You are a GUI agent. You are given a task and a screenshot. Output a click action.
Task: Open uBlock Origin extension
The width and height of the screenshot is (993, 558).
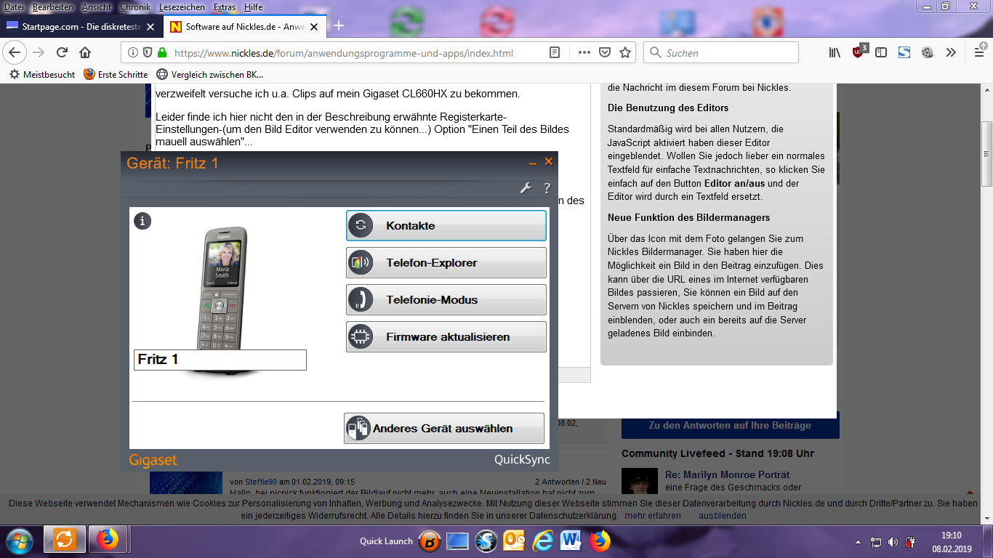tap(859, 52)
